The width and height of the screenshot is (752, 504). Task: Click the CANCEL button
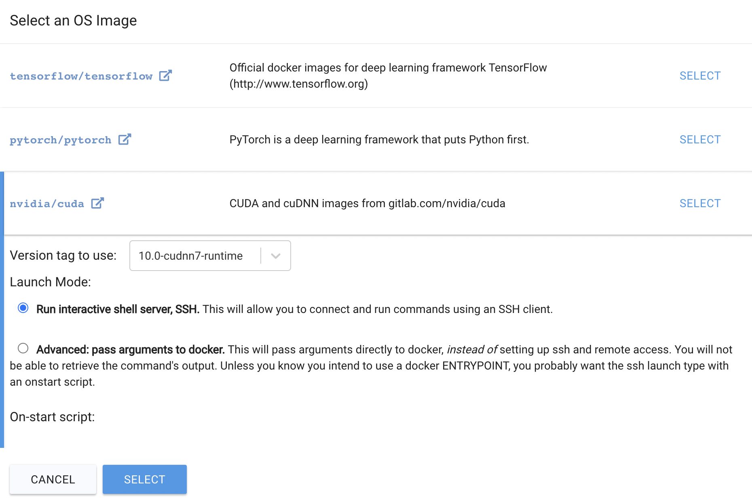click(53, 479)
